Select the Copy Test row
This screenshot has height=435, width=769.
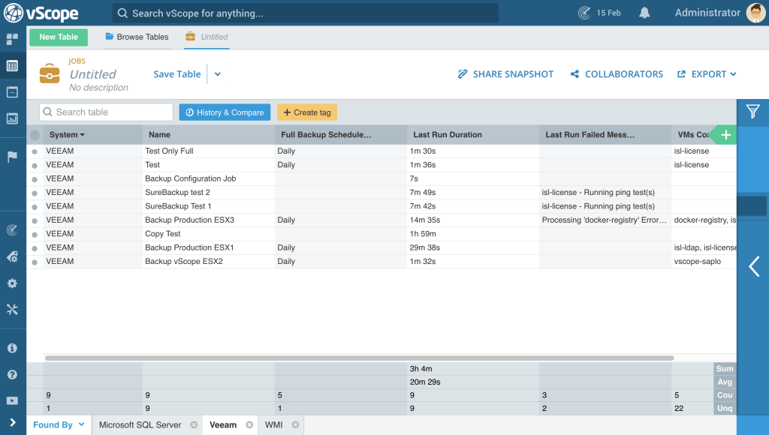coord(35,234)
